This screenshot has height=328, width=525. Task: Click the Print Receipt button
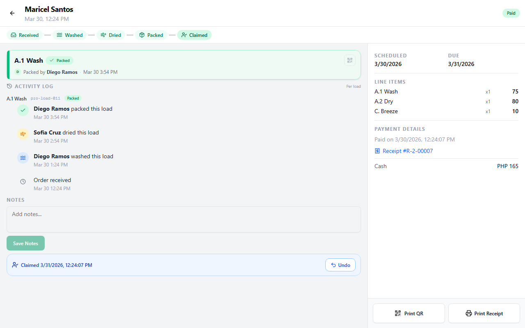click(484, 314)
